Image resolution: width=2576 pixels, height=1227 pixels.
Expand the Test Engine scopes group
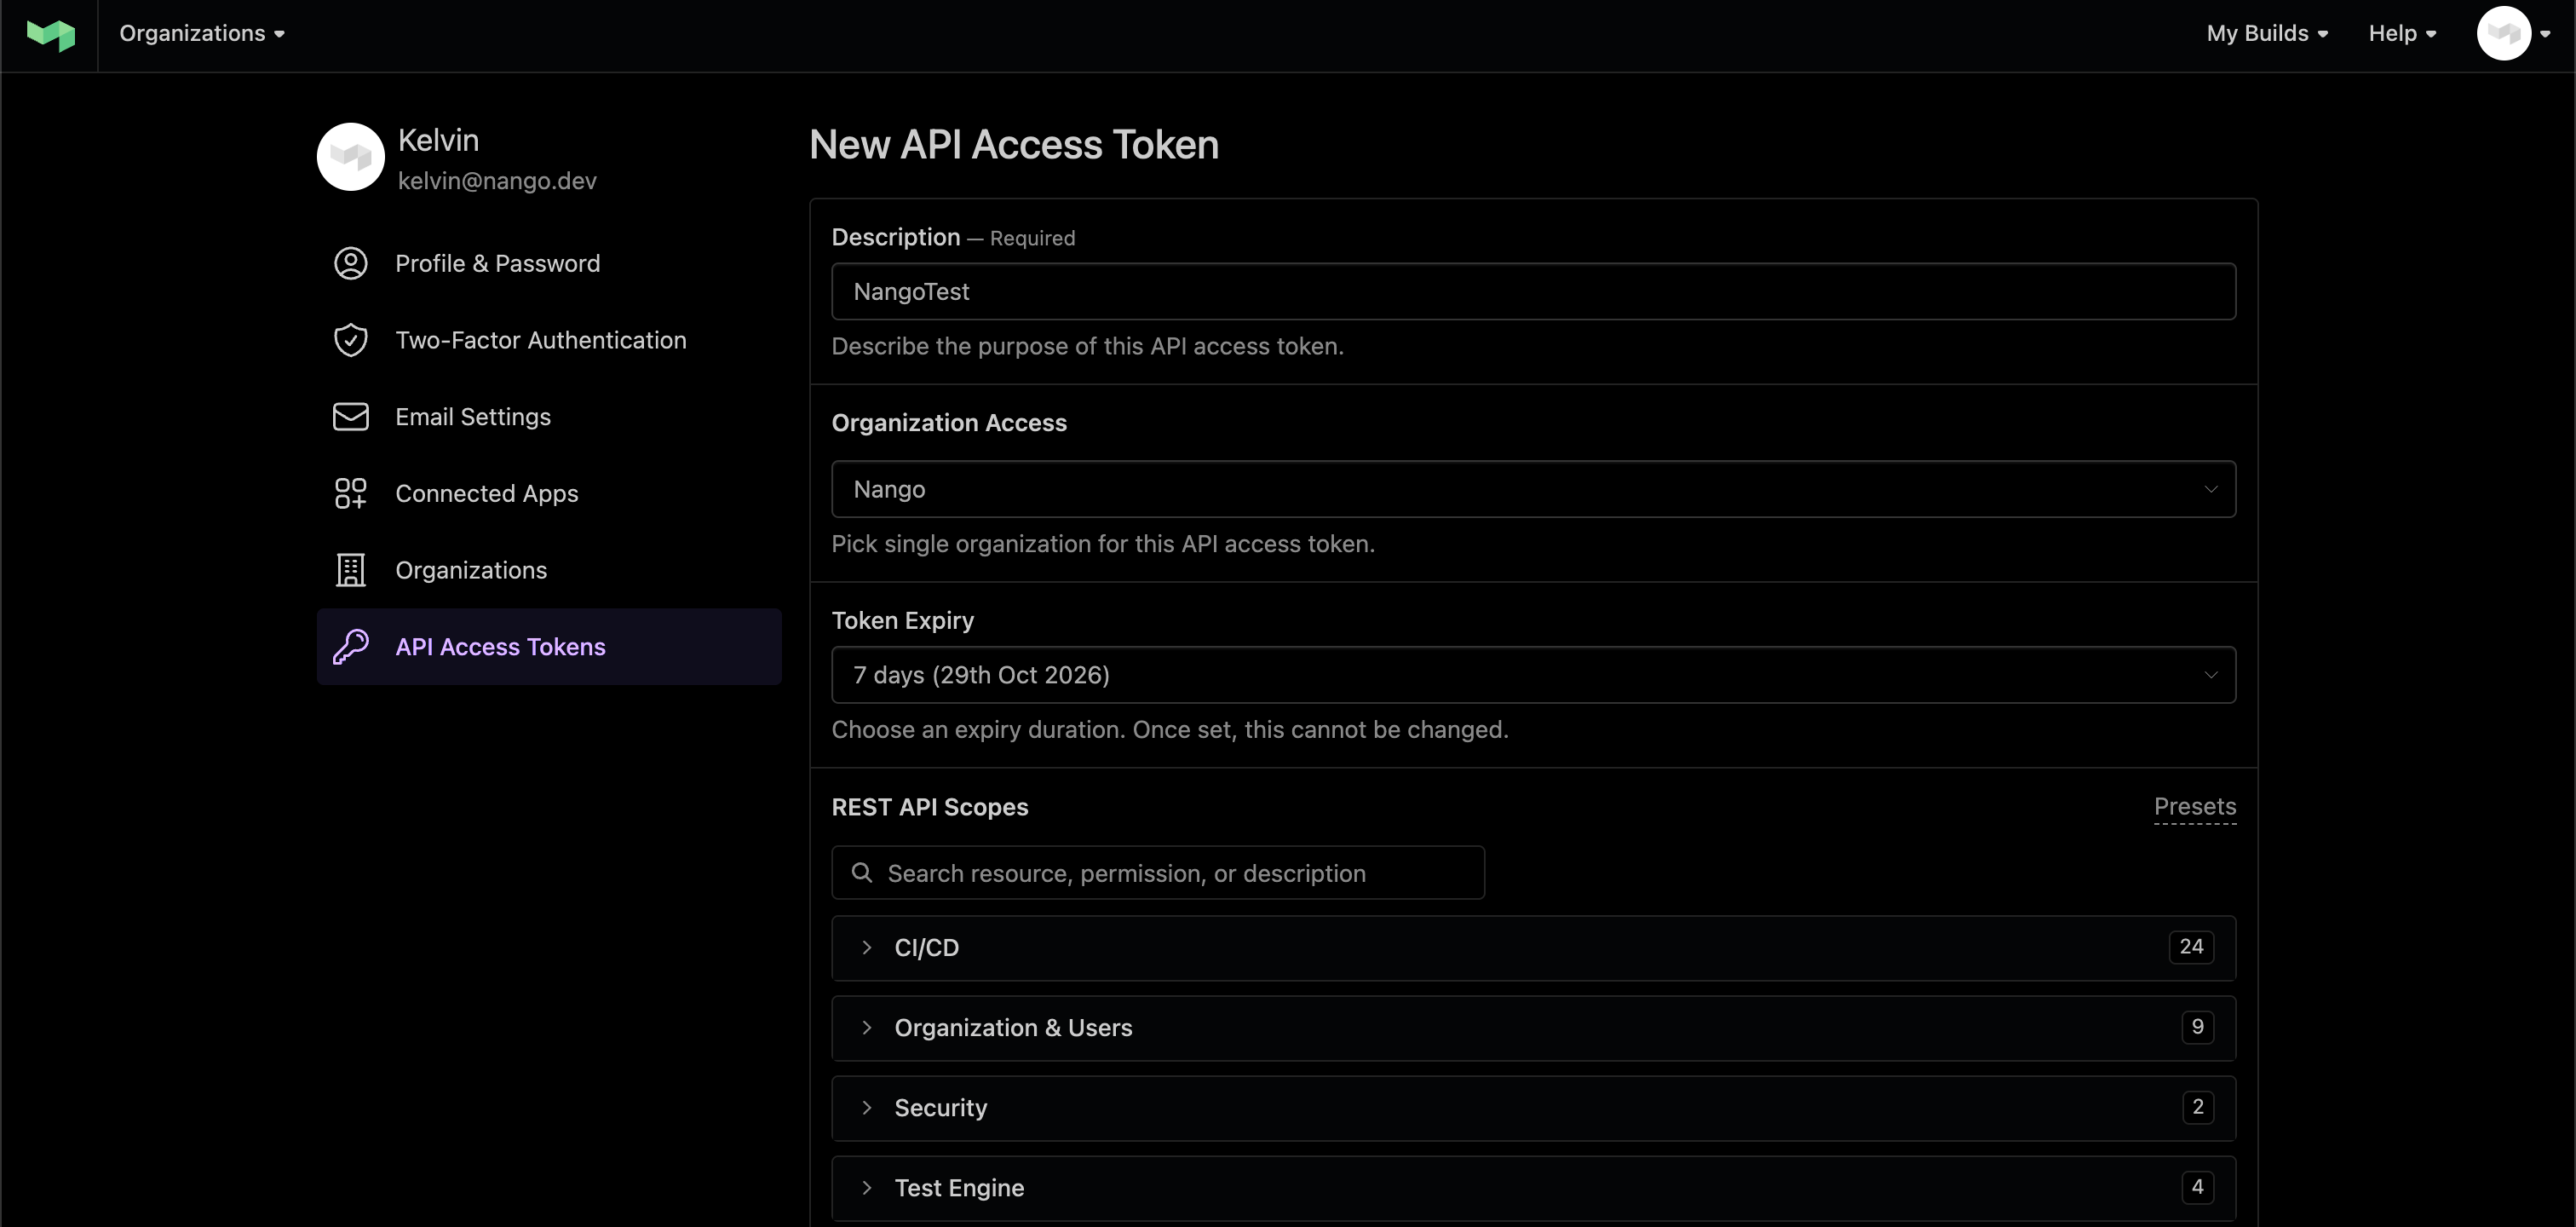(1533, 1188)
